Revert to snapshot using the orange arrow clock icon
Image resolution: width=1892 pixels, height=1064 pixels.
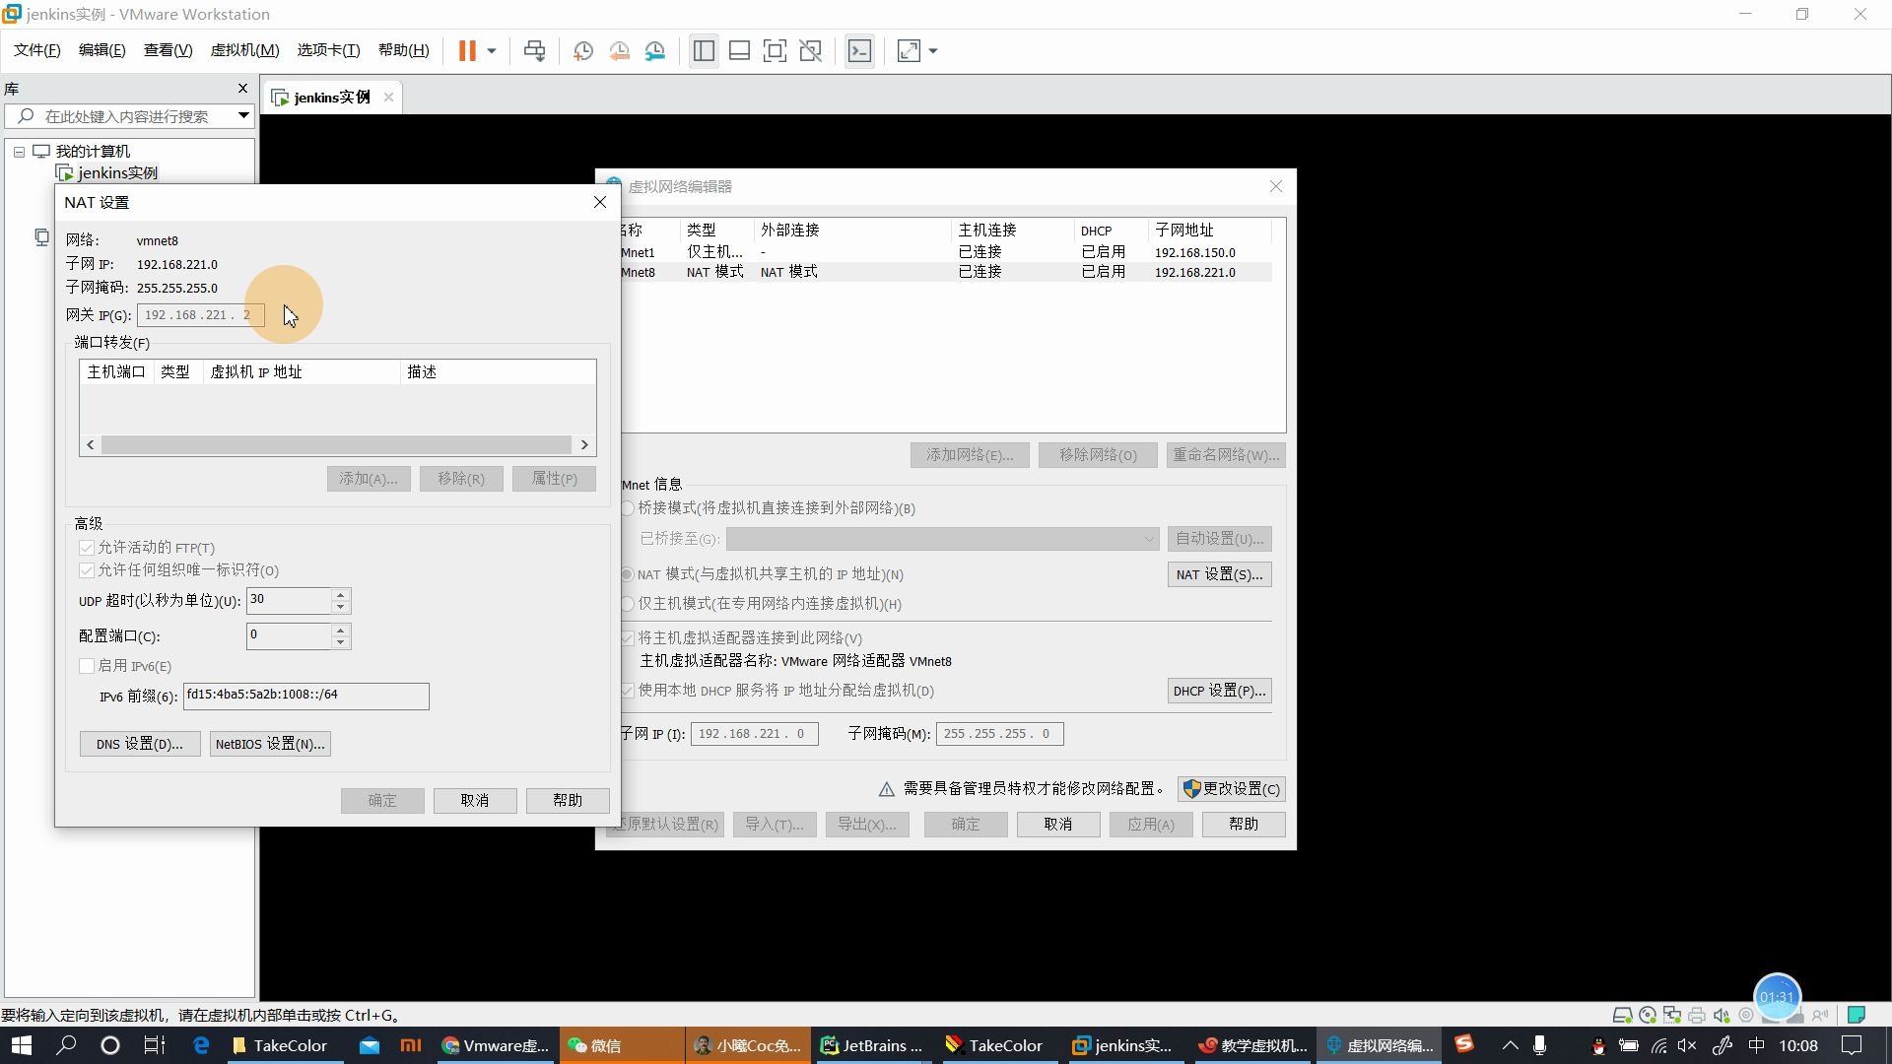[x=619, y=50]
